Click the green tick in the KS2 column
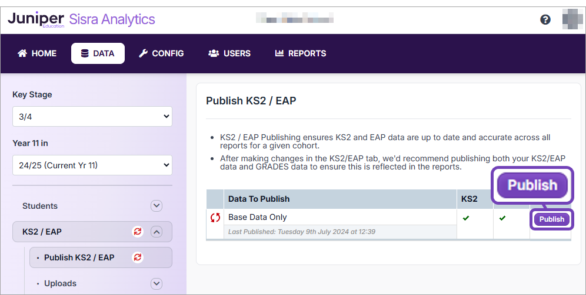The height and width of the screenshot is (295, 586). pyautogui.click(x=466, y=218)
